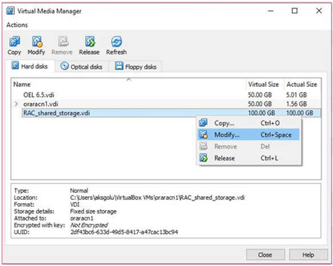
Task: Click the Release icon in context menu
Action: point(203,158)
